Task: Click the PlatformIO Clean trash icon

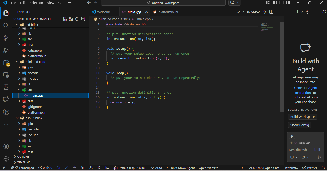Action: [x=83, y=168]
